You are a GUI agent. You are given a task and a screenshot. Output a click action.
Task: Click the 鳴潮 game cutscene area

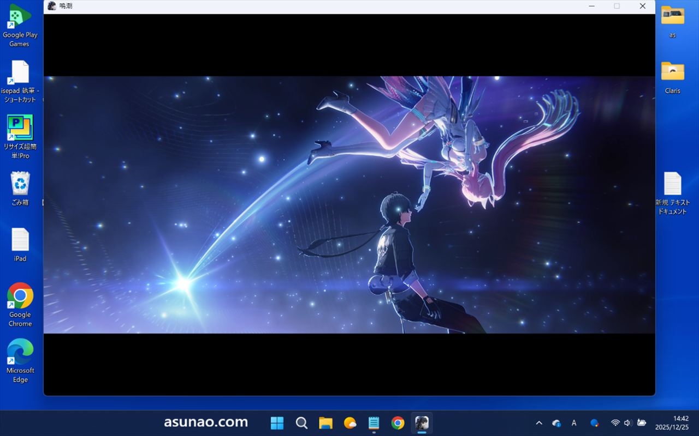[x=349, y=204]
